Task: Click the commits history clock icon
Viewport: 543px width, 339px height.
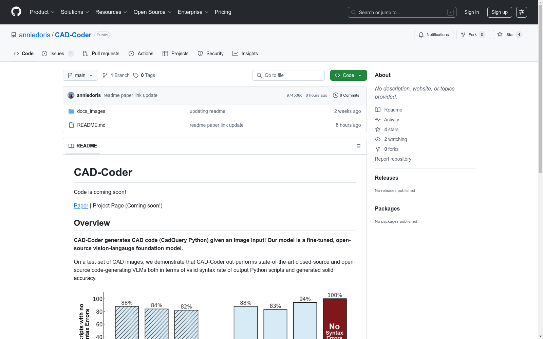Action: click(336, 95)
